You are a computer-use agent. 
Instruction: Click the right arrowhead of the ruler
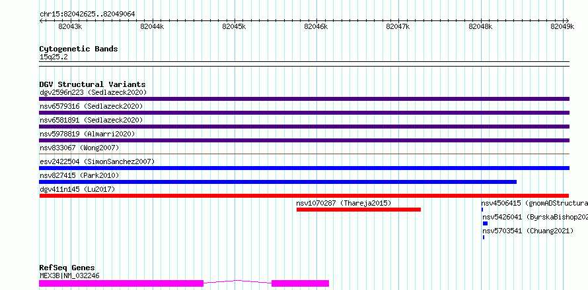(568, 20)
